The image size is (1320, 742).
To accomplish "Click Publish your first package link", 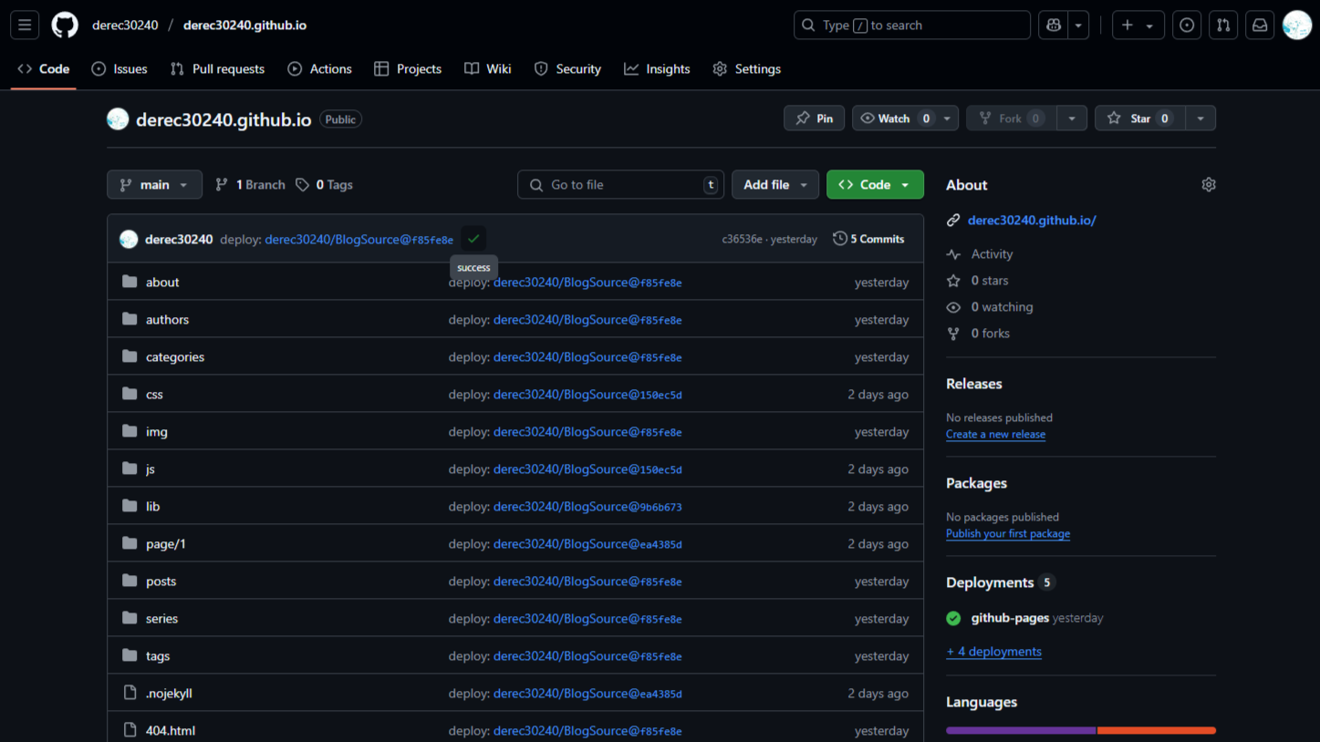I will point(1008,534).
